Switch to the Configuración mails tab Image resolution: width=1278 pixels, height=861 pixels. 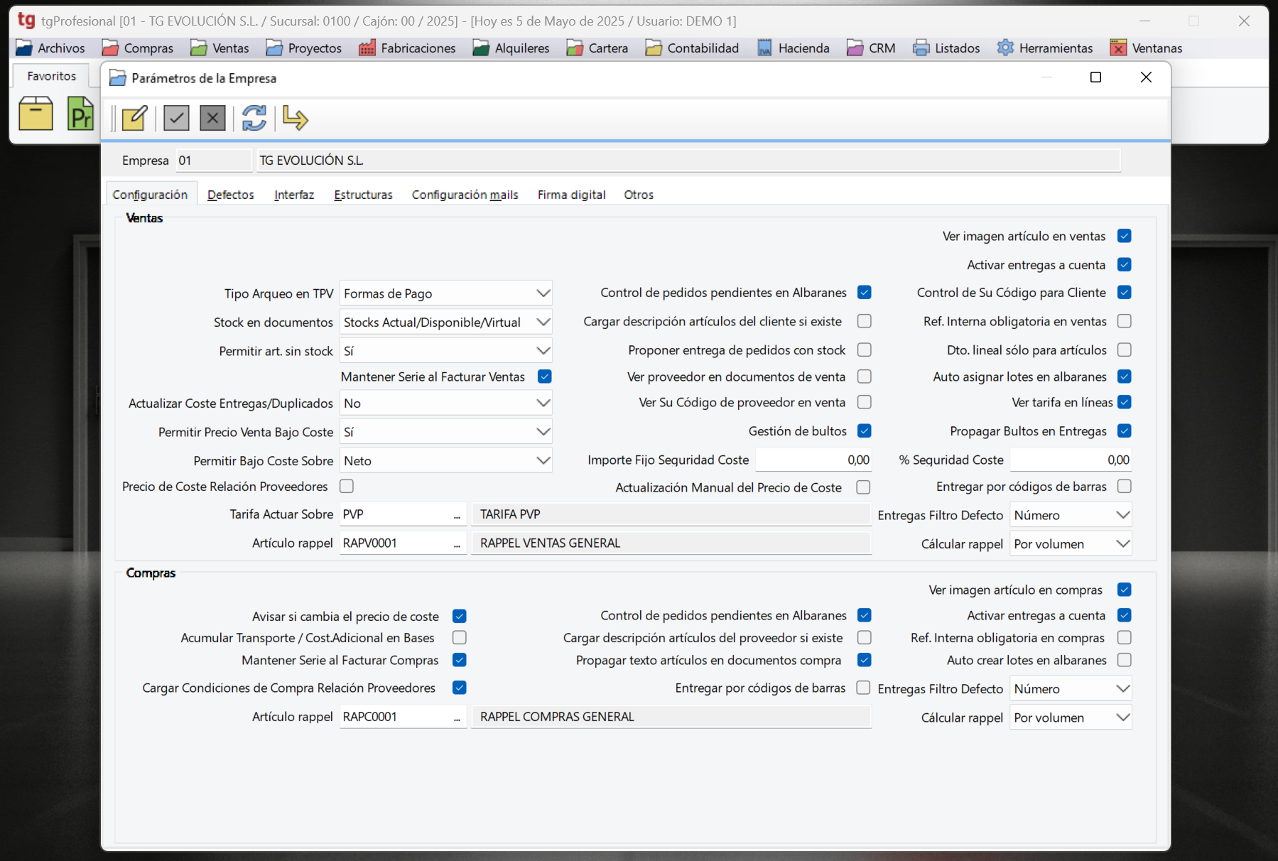[x=465, y=195]
